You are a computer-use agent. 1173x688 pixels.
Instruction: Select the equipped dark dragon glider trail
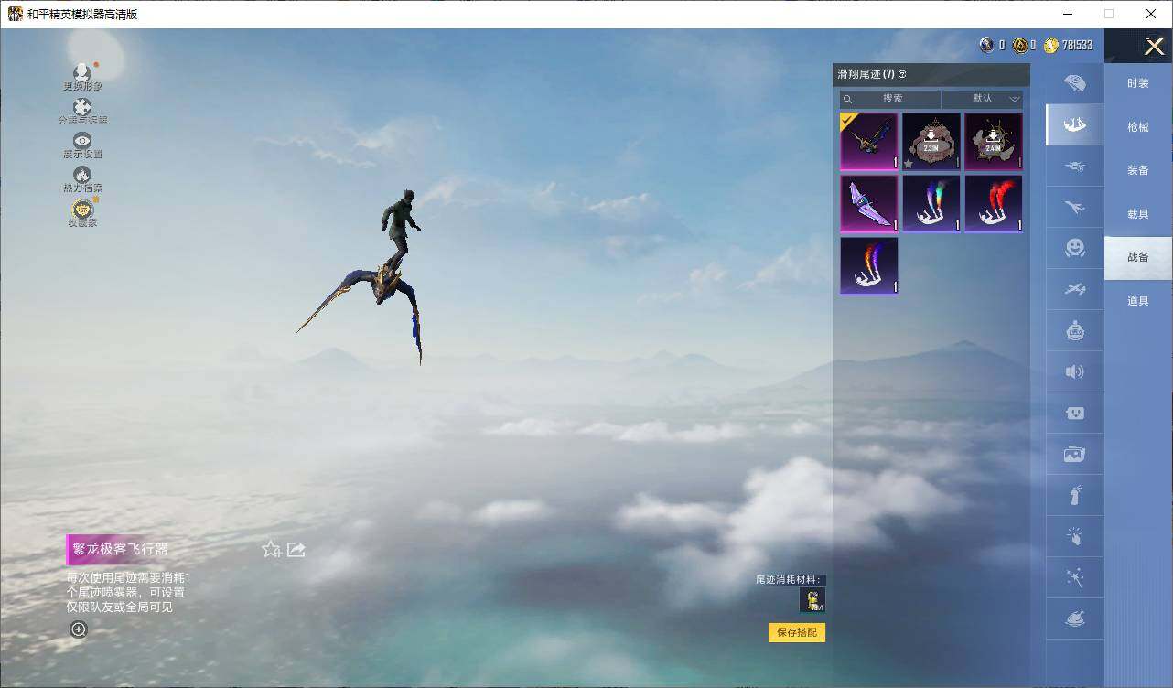tap(869, 142)
